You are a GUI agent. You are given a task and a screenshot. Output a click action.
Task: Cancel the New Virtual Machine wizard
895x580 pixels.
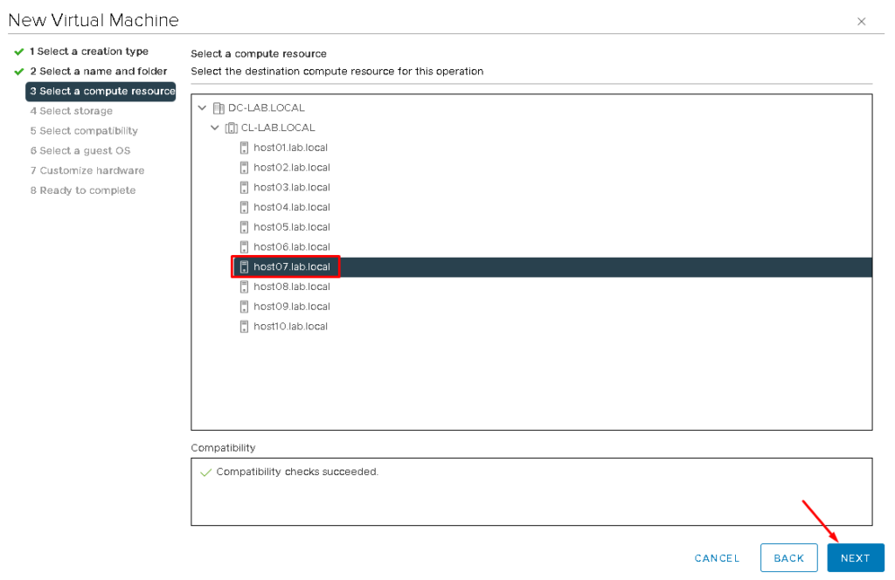[x=717, y=558]
